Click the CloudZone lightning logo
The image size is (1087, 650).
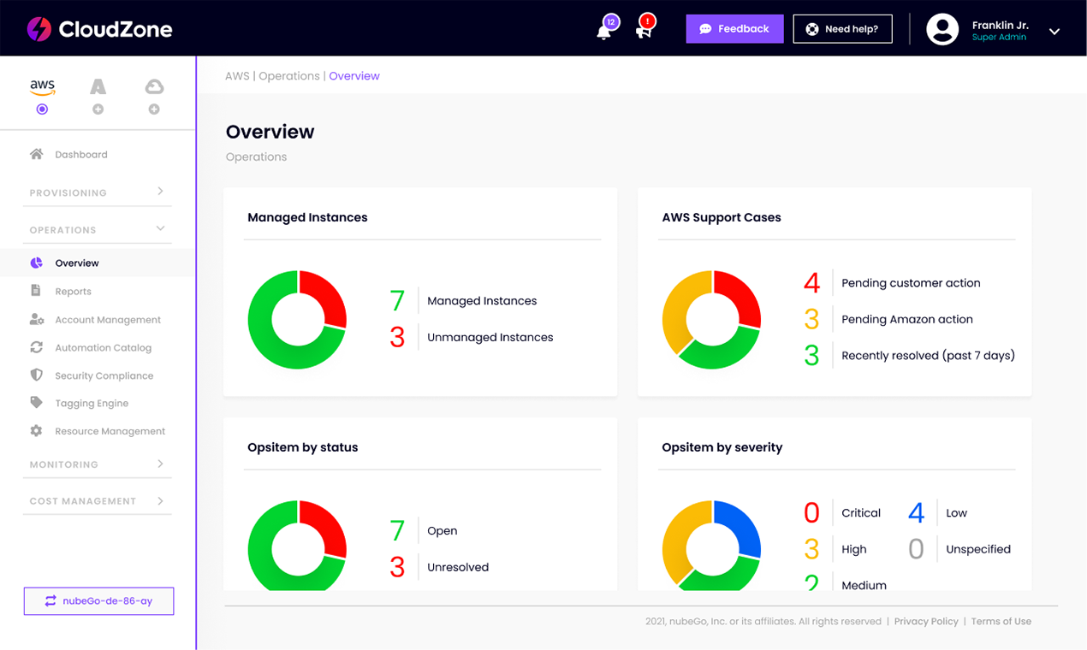click(39, 29)
